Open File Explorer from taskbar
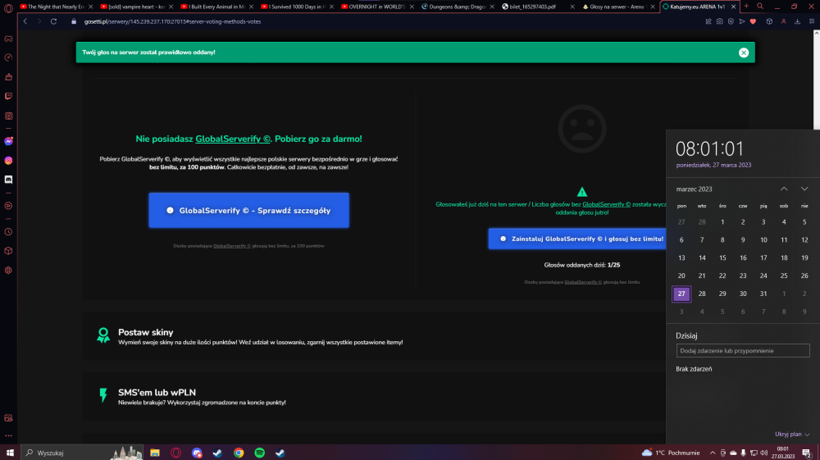820x460 pixels. (155, 453)
